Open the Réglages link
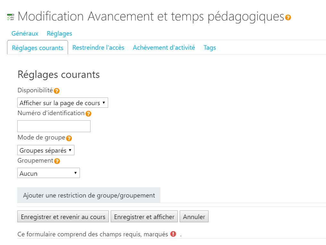Image resolution: width=326 pixels, height=245 pixels. coord(59,33)
